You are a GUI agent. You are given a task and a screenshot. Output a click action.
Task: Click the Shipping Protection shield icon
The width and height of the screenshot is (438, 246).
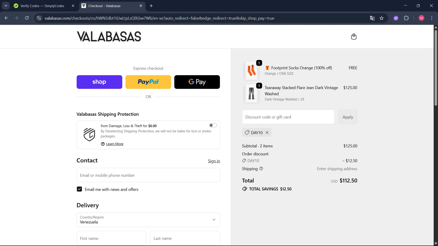(x=89, y=135)
